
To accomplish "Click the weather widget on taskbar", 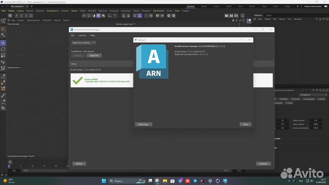I will click(x=9, y=181).
